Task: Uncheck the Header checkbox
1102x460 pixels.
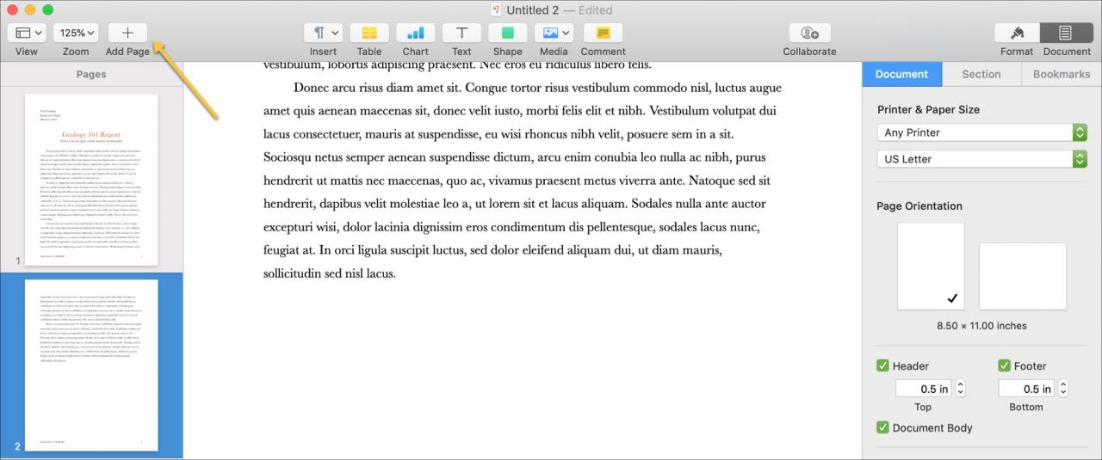Action: pyautogui.click(x=882, y=365)
